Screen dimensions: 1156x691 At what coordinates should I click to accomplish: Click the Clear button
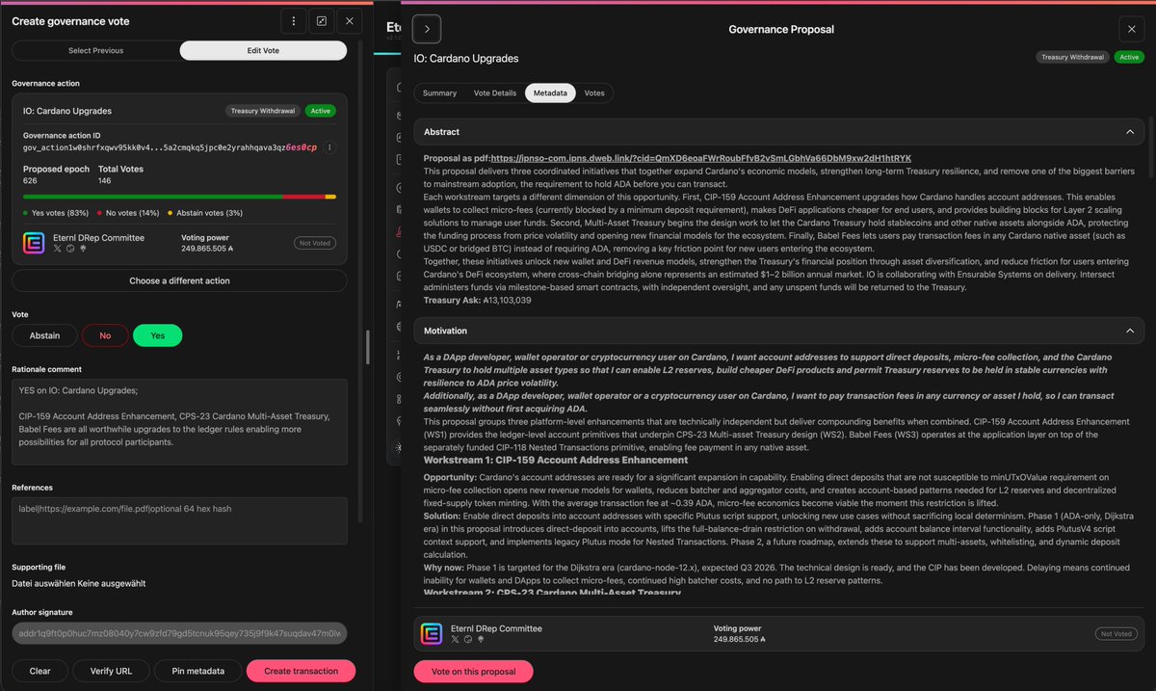[x=39, y=671]
